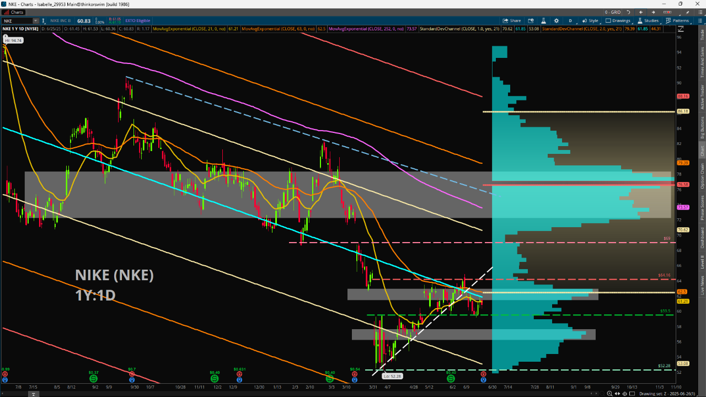Click the Share chart button
The image size is (706, 397).
(x=512, y=20)
